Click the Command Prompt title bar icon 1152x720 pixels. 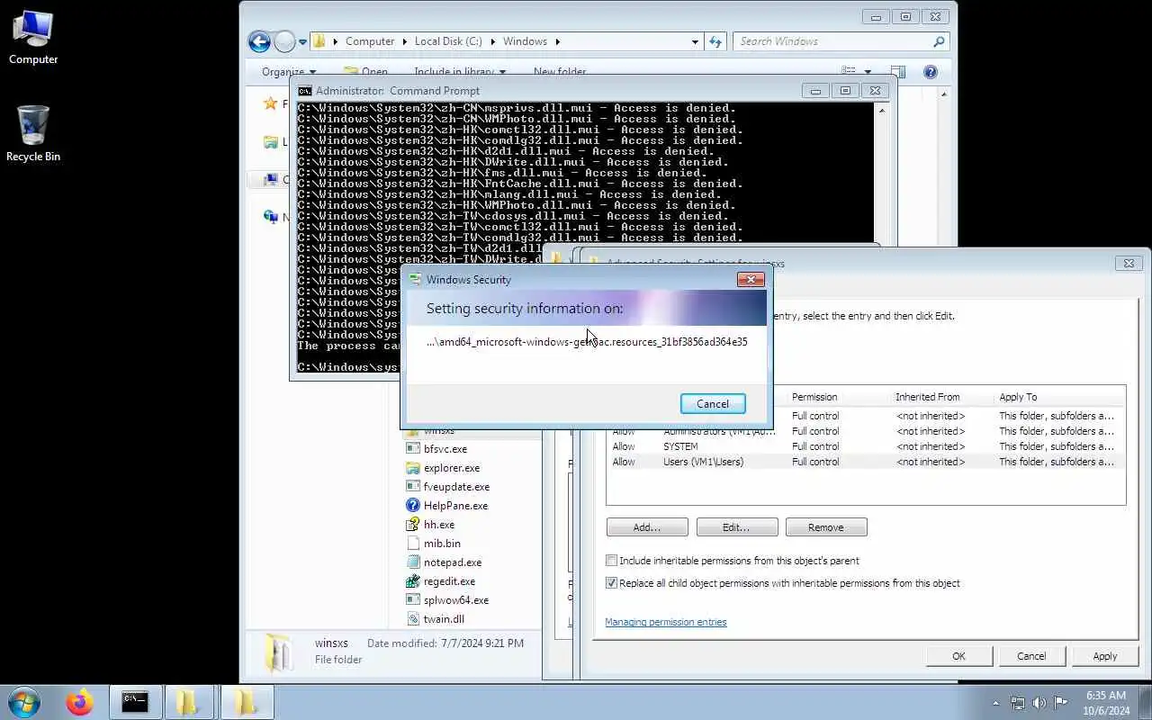pos(305,91)
